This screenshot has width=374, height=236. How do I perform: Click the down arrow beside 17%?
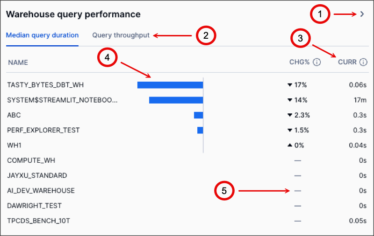tap(290, 85)
